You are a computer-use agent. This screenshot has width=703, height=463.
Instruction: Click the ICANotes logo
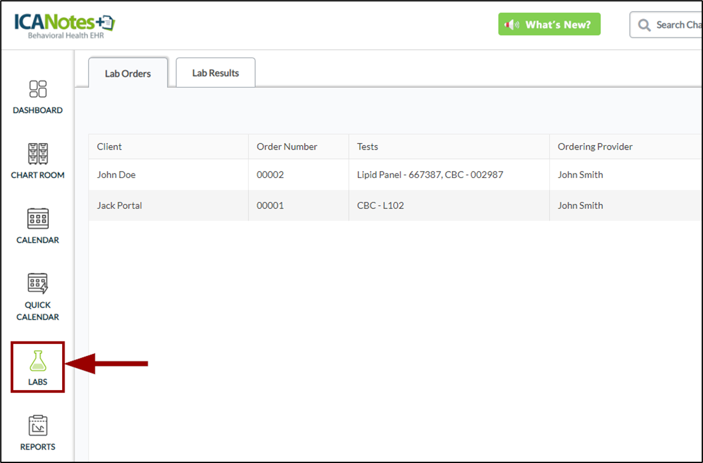coord(65,25)
